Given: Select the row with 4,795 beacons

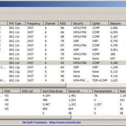Looking at the screenshot, I should pyautogui.click(x=63, y=45).
